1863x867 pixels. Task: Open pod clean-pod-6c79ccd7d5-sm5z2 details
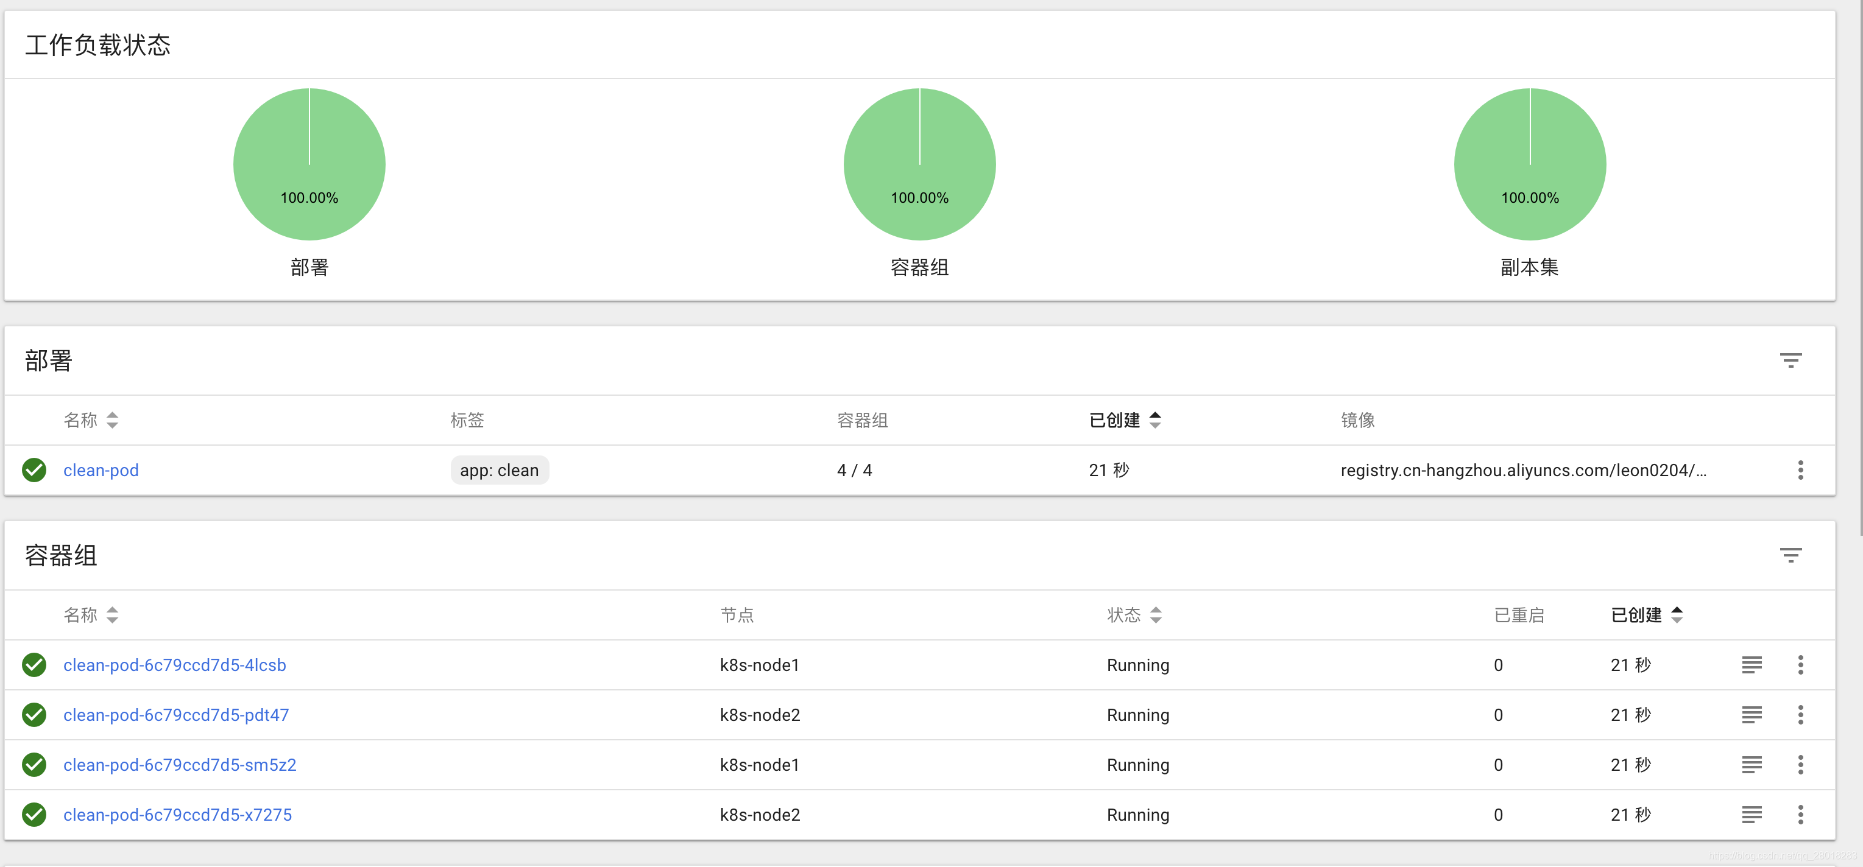pyautogui.click(x=180, y=764)
